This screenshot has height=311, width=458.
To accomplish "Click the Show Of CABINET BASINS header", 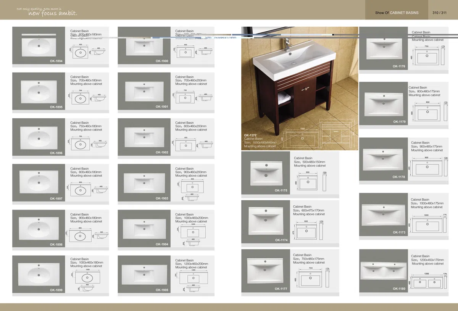I will pos(397,13).
